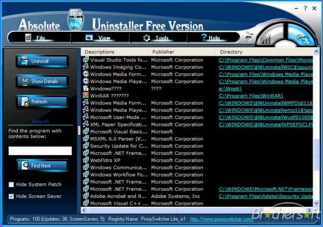Click the icon beside Visual Studio Tools fo...
Screen dimensions: 323x227
coord(85,60)
